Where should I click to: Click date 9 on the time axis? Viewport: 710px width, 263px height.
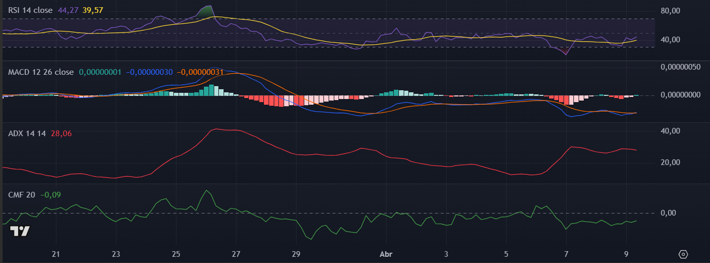tap(626, 254)
